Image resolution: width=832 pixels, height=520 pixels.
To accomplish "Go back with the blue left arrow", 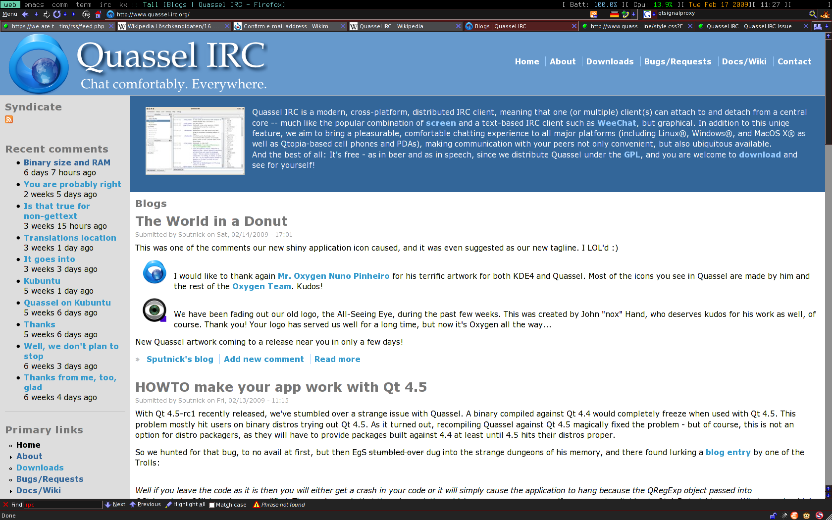I will click(x=25, y=14).
